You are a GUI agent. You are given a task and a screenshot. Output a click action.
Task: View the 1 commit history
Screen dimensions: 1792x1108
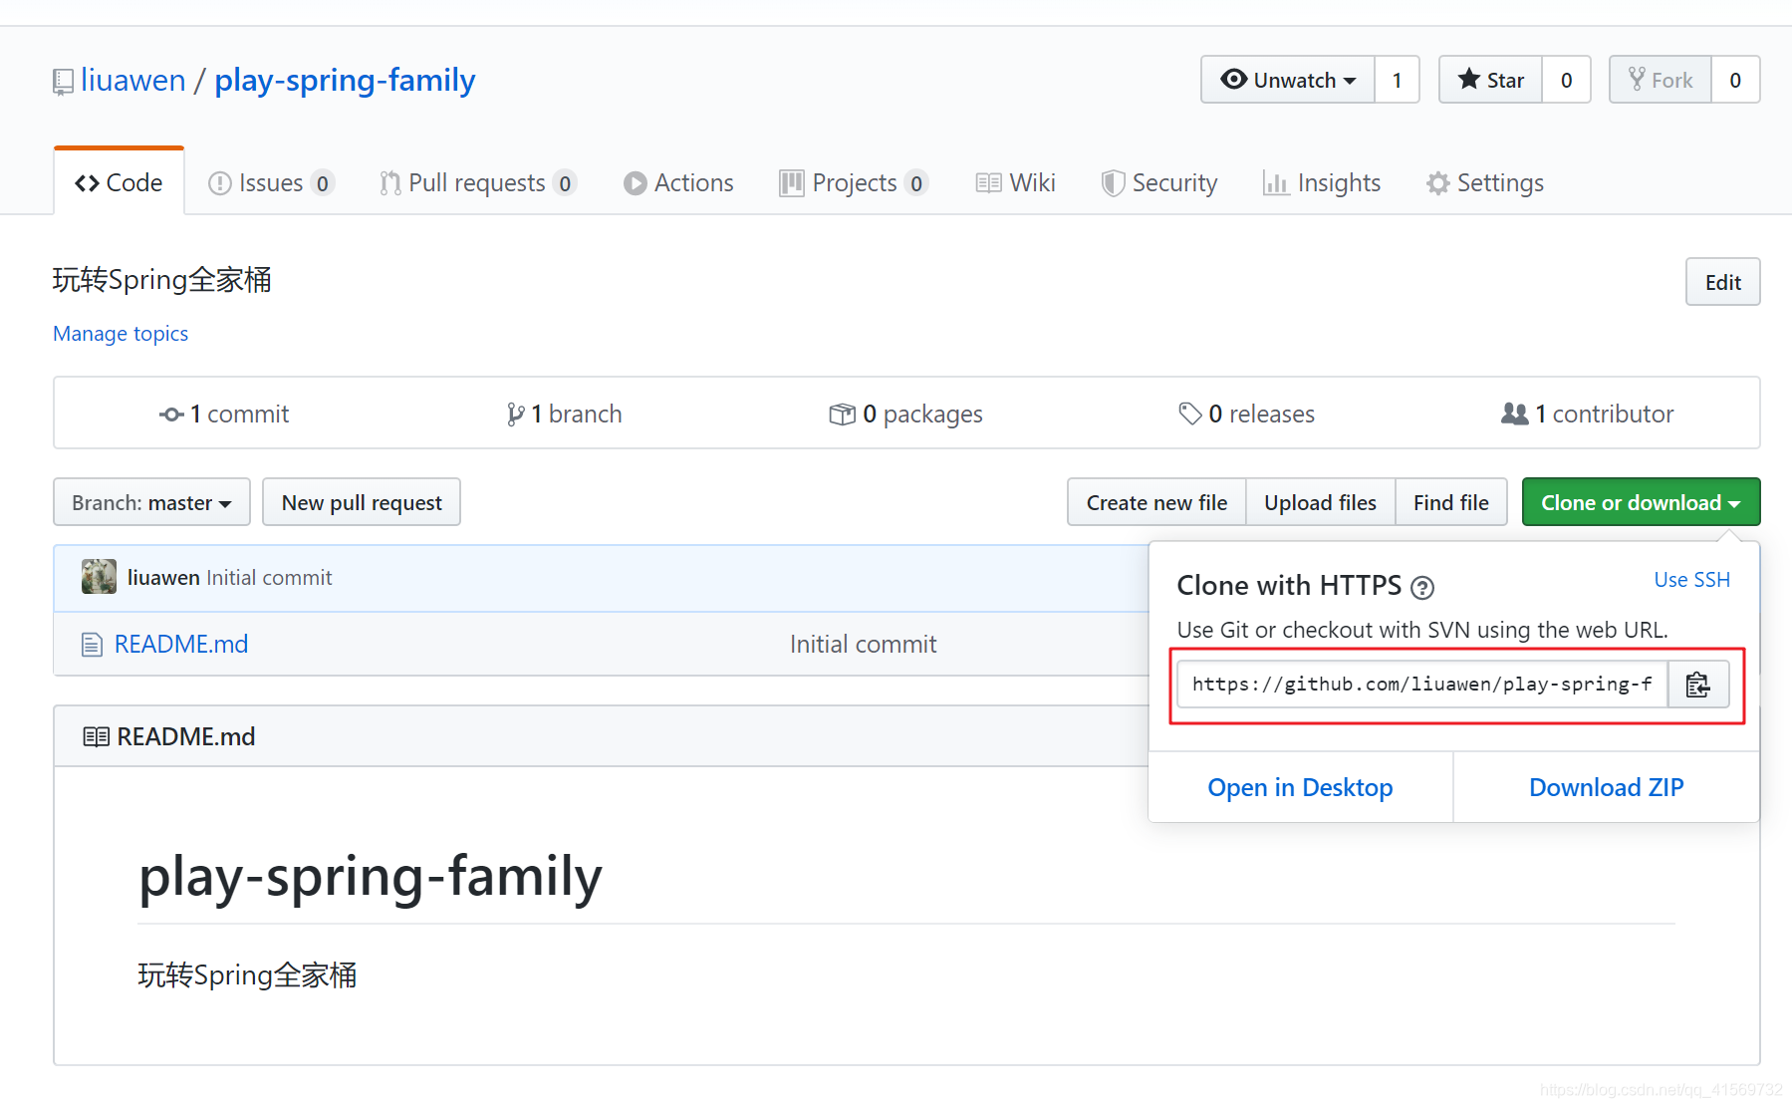point(224,414)
